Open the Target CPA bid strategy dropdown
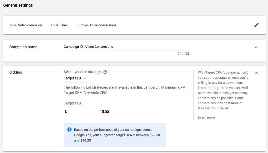This screenshot has width=268, height=153. [x=75, y=78]
